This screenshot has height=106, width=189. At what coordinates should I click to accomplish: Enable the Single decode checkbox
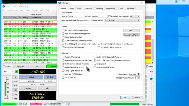pyautogui.click(x=95, y=64)
